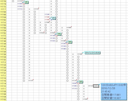
Task: Click the small blue value 117.406 in row 117.4
Action: [x=63, y=49]
